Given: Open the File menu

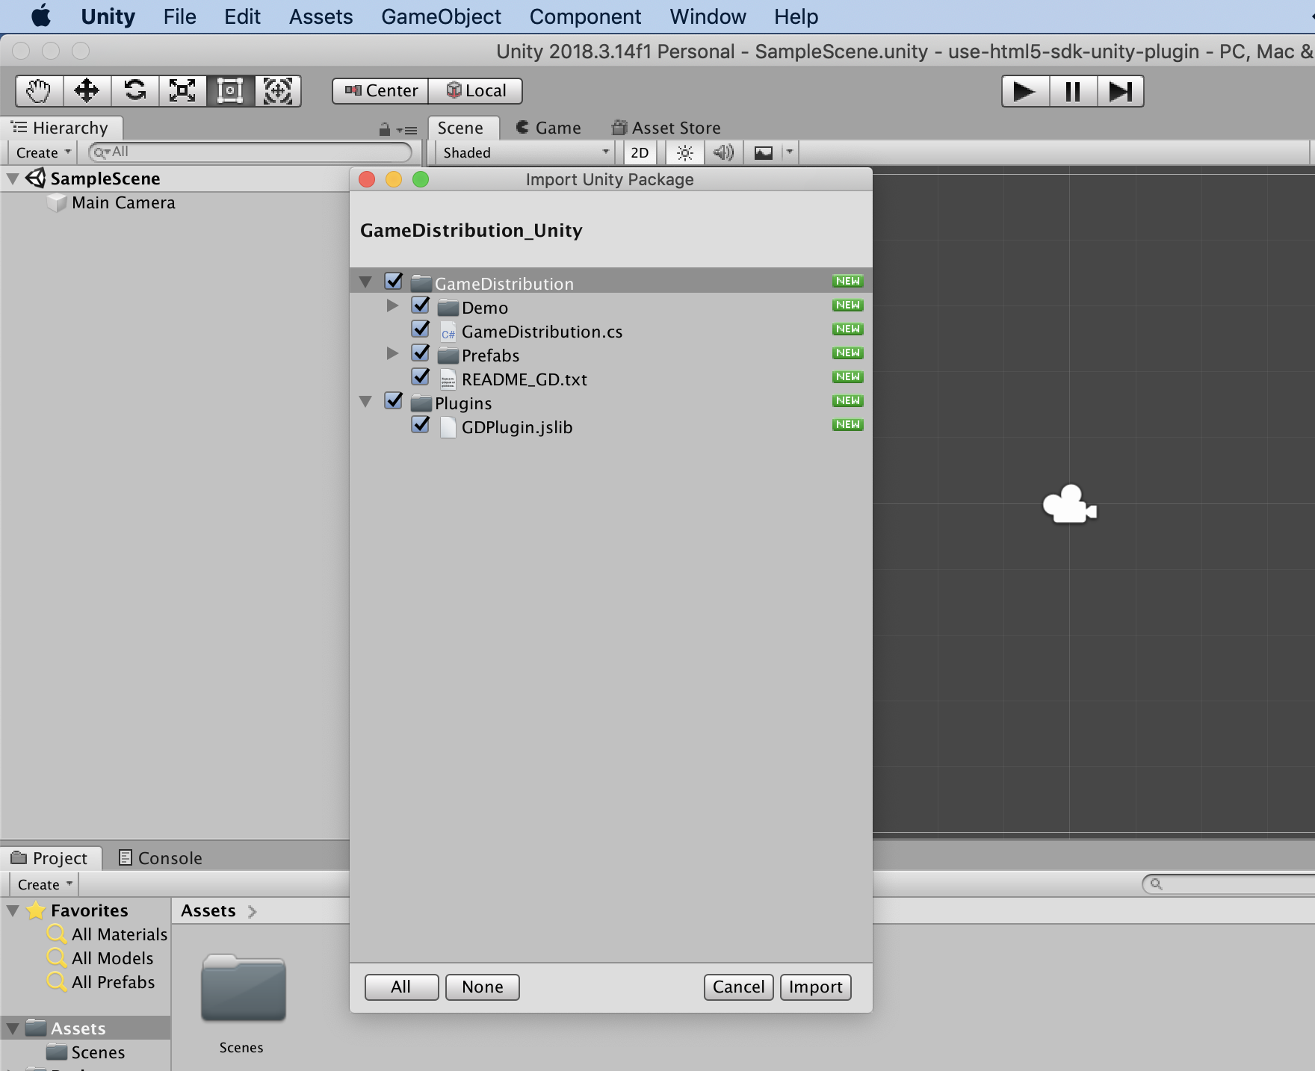Looking at the screenshot, I should pos(179,16).
